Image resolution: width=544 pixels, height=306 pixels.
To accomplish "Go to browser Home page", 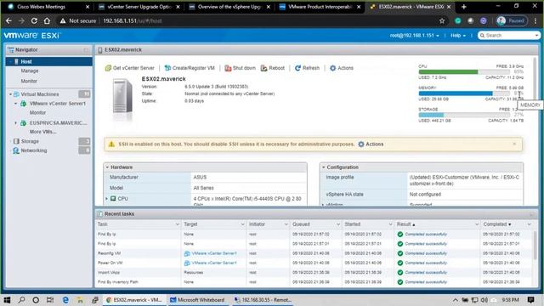I will point(47,20).
